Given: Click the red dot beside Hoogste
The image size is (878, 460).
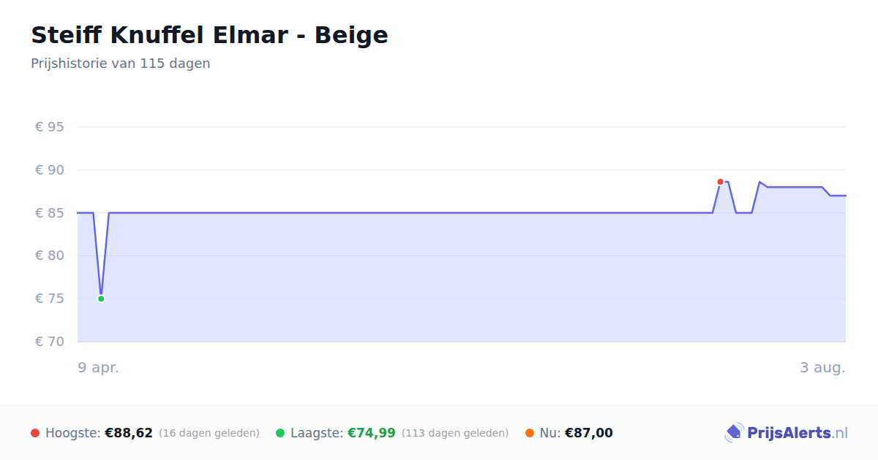Looking at the screenshot, I should coord(35,433).
